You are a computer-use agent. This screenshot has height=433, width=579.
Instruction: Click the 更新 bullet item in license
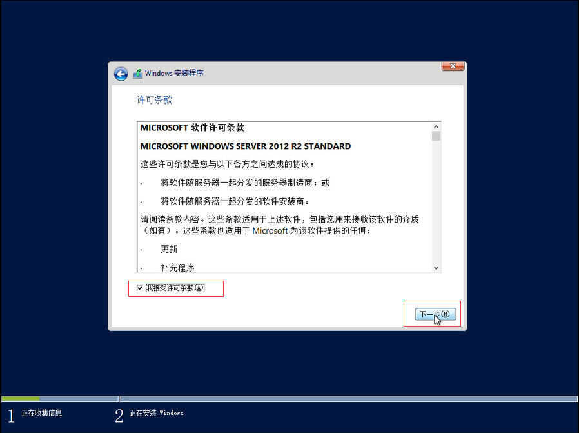[169, 249]
